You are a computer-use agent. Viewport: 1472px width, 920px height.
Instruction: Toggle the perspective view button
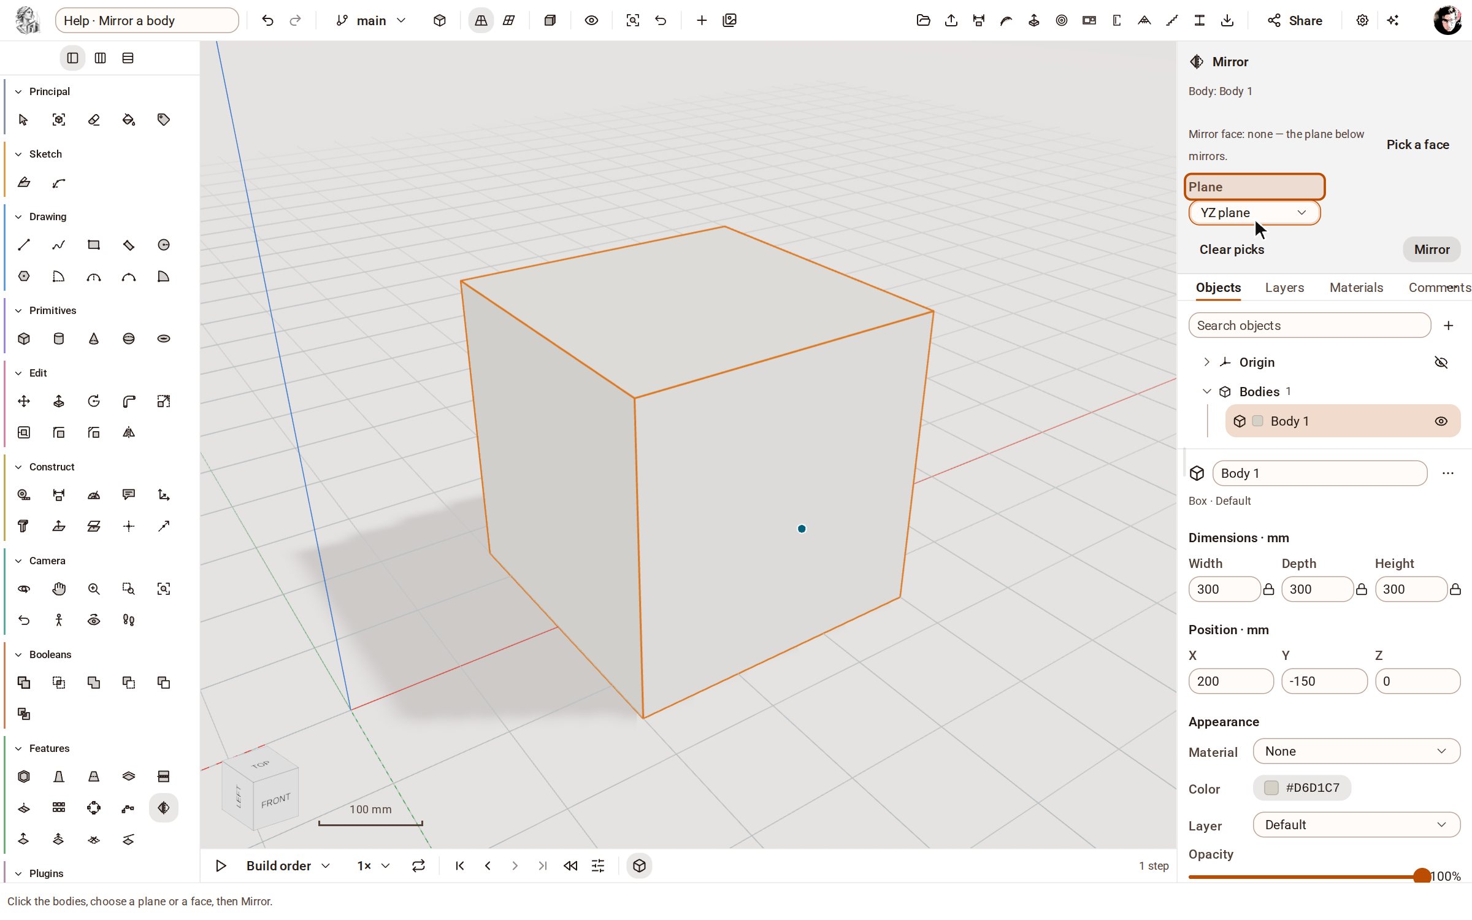click(481, 20)
